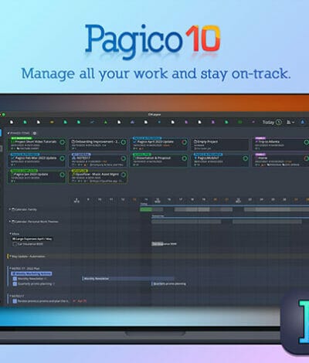Open the green triangle tab icon in the toolbar

pos(106,122)
